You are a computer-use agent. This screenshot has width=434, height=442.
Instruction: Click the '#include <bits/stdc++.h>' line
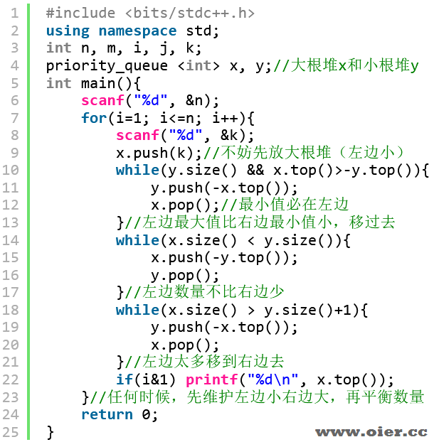150,14
